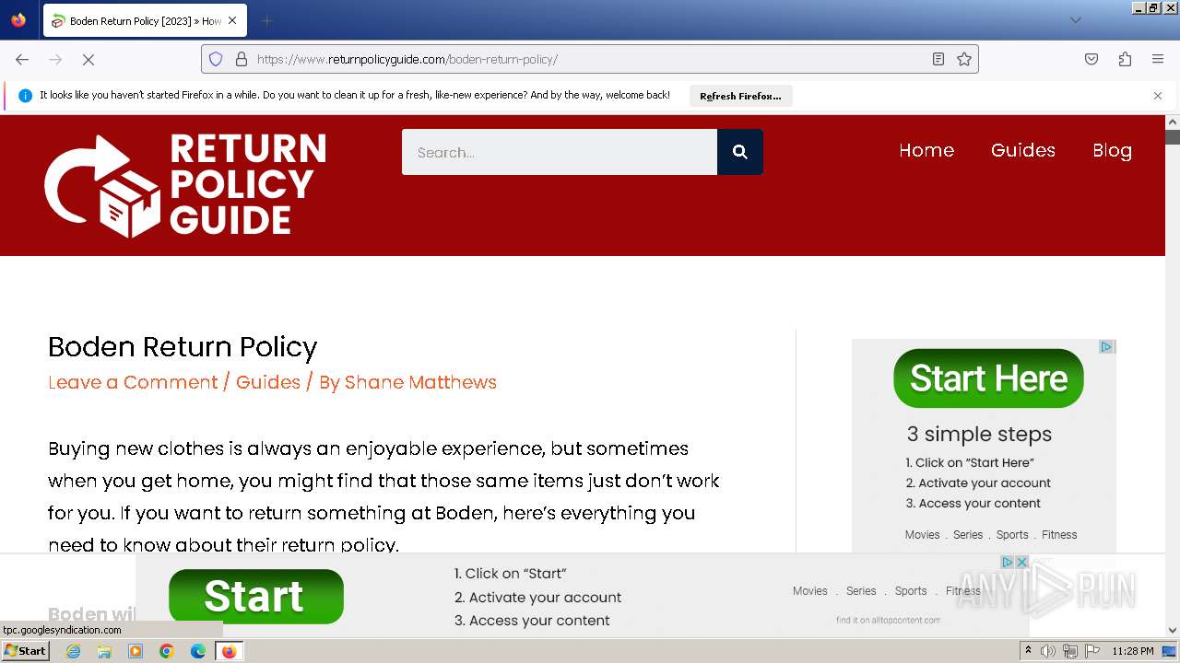Open the extensions puzzle icon
Viewport: 1180px width, 663px height.
(1125, 59)
